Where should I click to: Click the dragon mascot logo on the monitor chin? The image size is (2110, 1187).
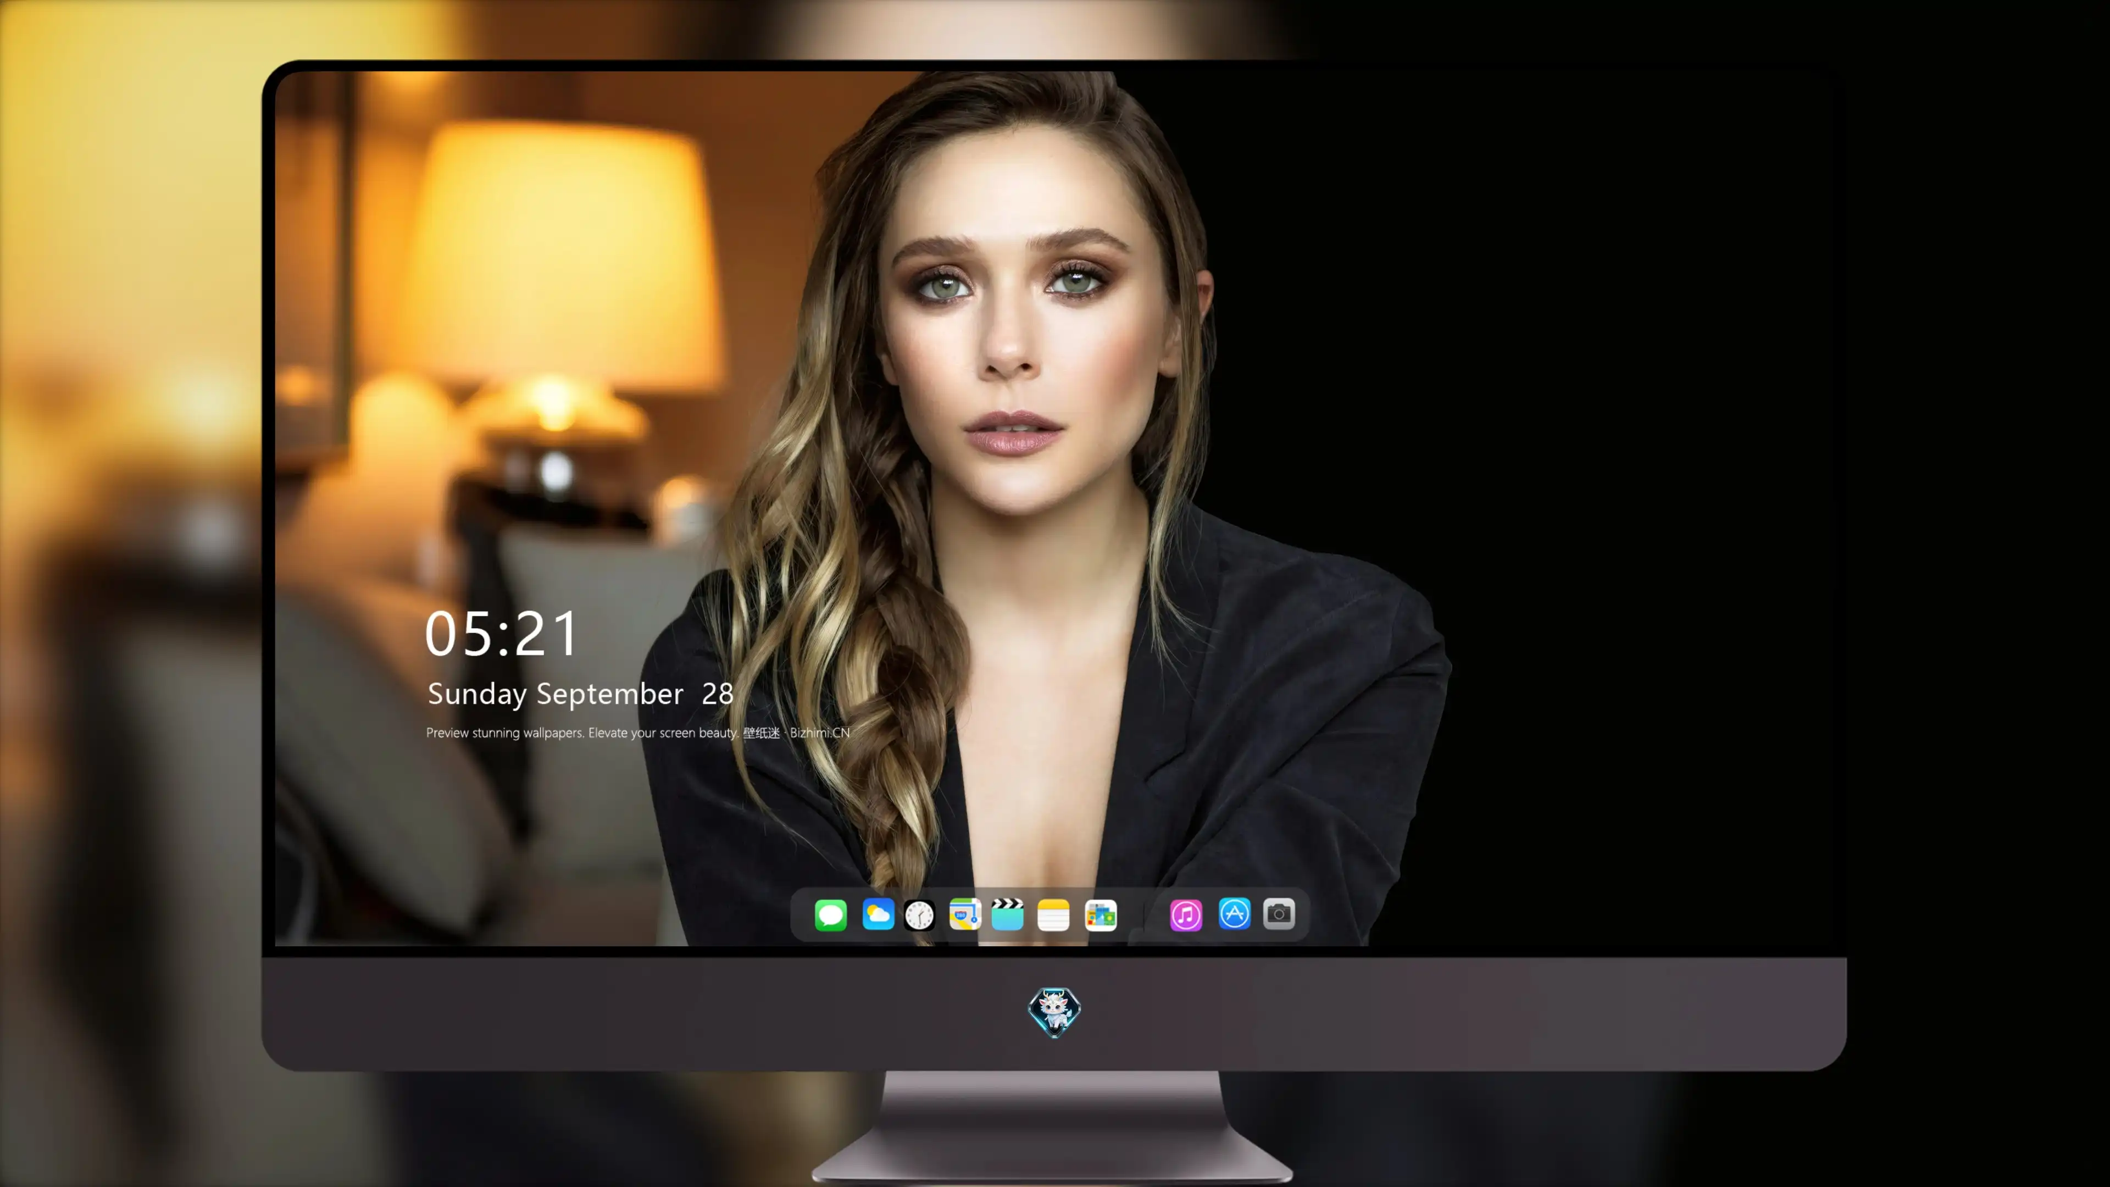[x=1054, y=1012]
